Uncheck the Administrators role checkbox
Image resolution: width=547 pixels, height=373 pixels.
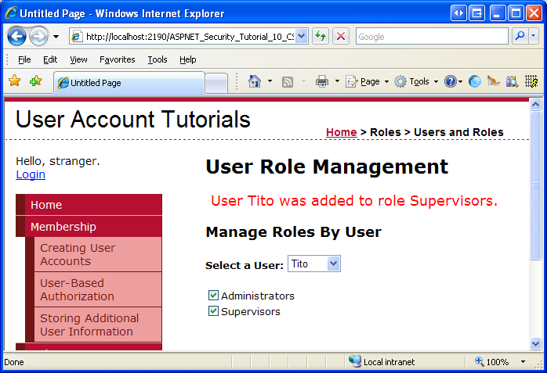pyautogui.click(x=213, y=296)
